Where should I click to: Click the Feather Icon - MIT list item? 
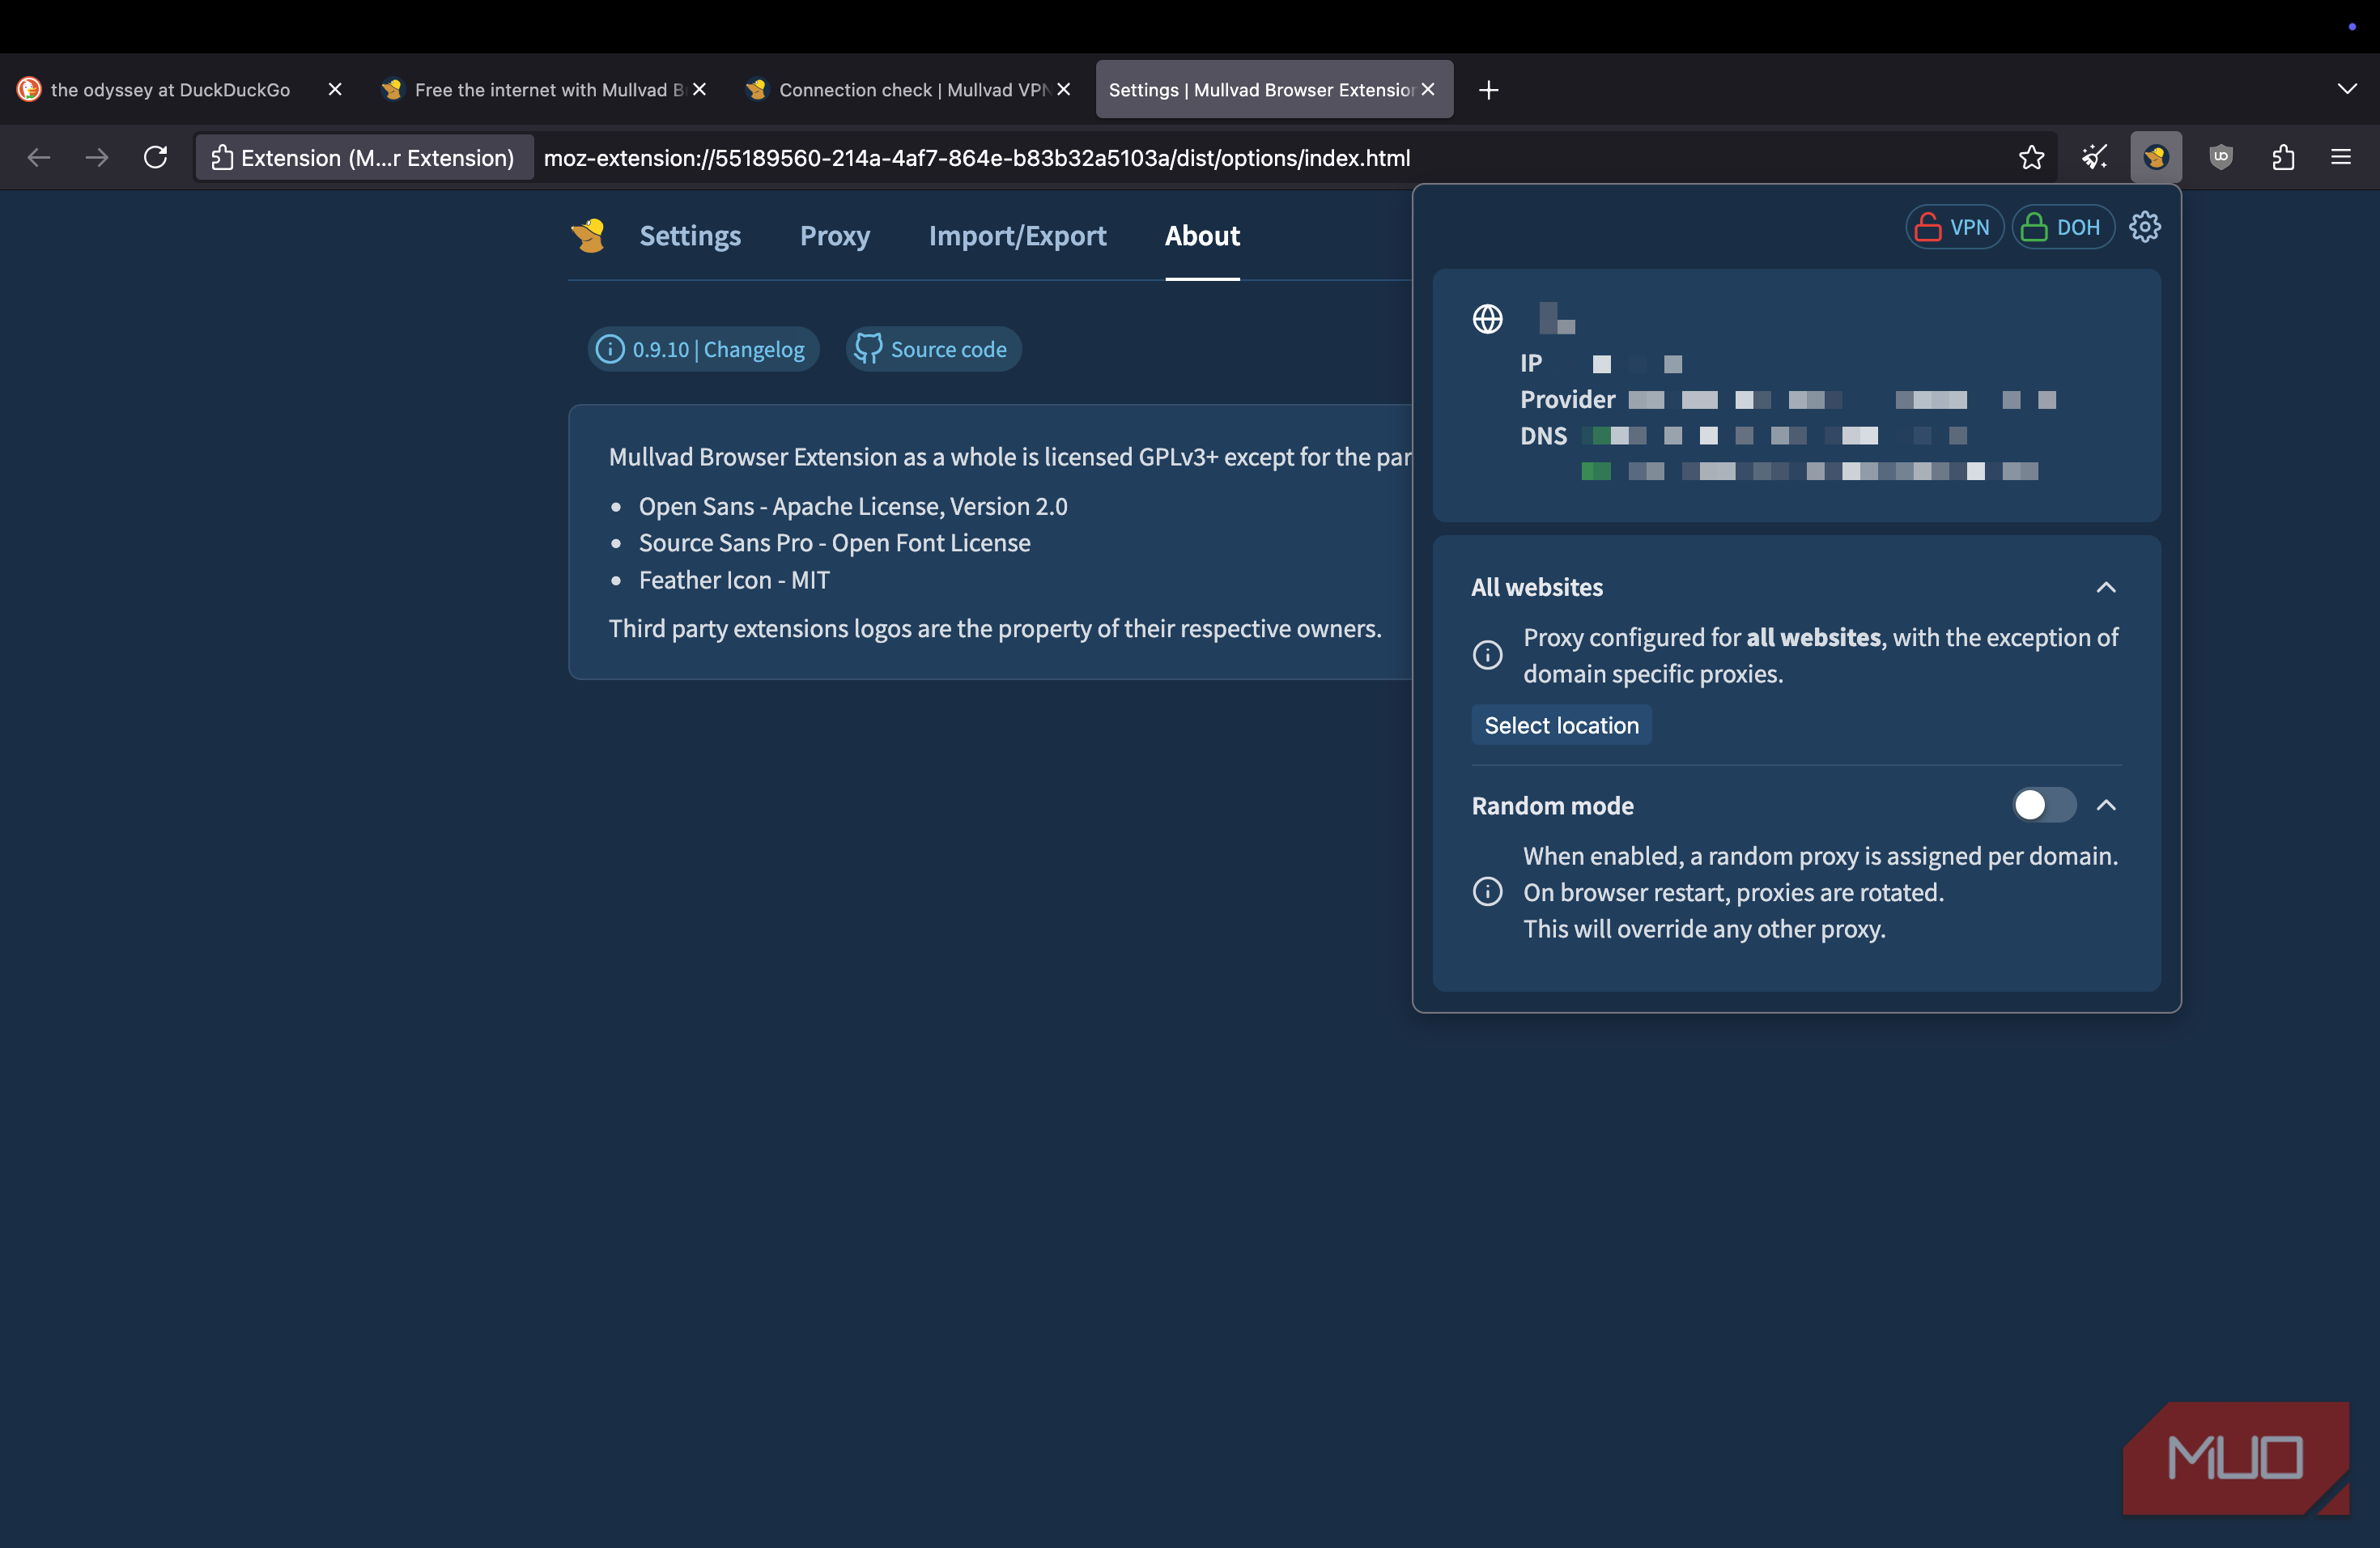734,580
